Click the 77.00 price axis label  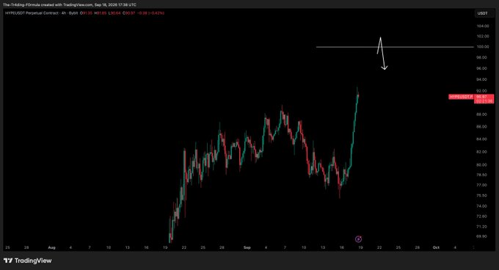coord(482,185)
